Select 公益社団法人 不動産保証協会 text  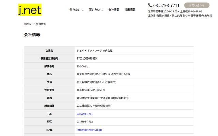[94, 106]
